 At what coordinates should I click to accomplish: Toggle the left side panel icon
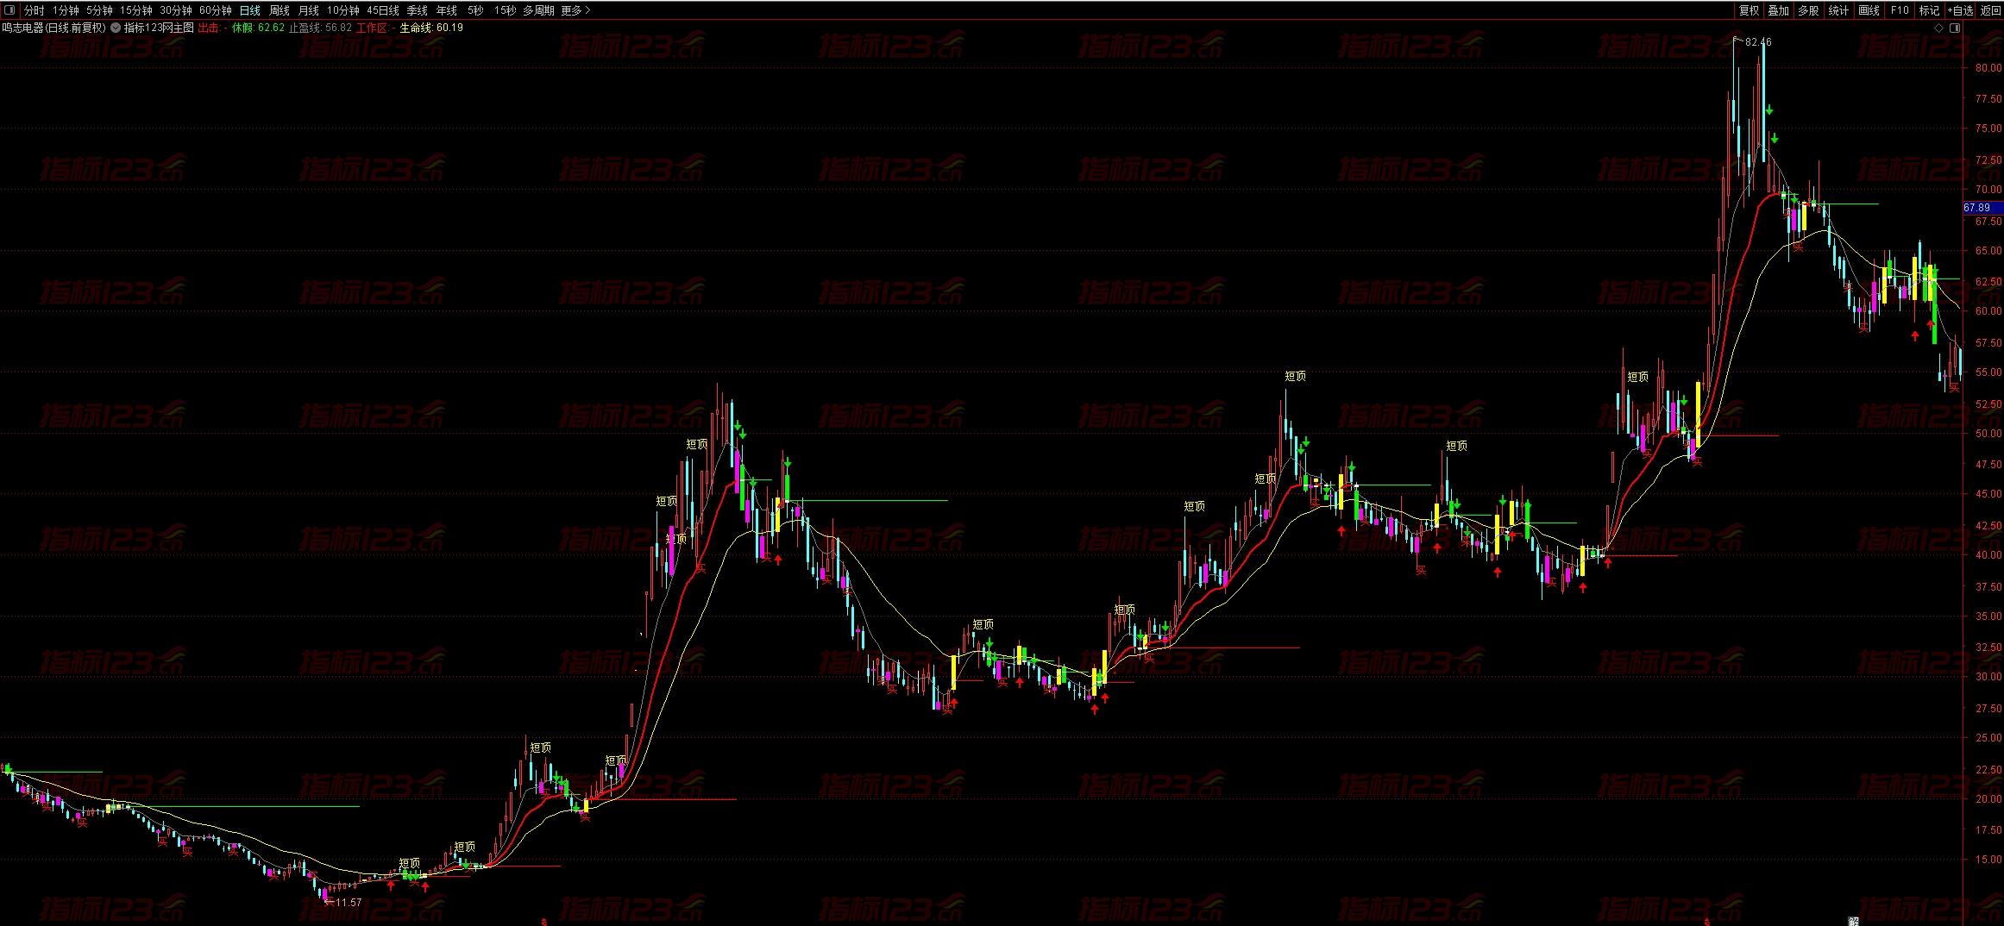[9, 10]
